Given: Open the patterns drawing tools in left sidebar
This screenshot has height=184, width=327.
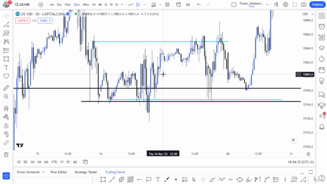Looking at the screenshot, I should pyautogui.click(x=6, y=41).
